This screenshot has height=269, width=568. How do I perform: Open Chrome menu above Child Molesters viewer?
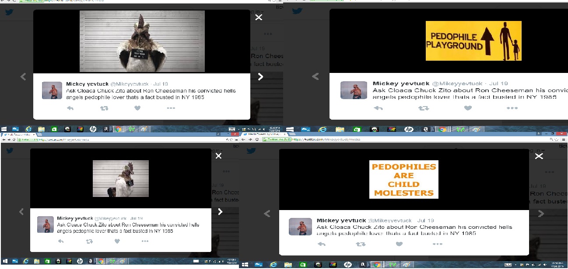564,139
